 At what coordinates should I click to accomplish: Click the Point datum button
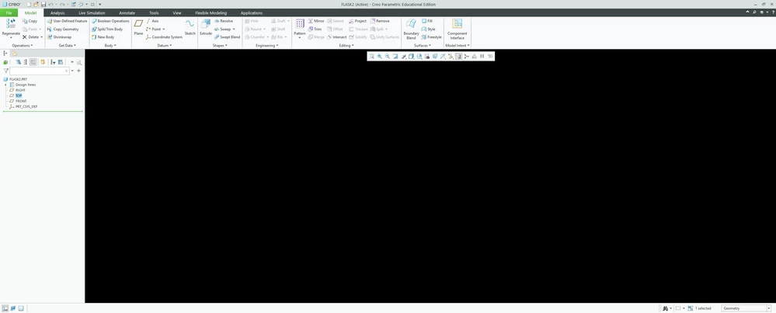click(x=154, y=30)
